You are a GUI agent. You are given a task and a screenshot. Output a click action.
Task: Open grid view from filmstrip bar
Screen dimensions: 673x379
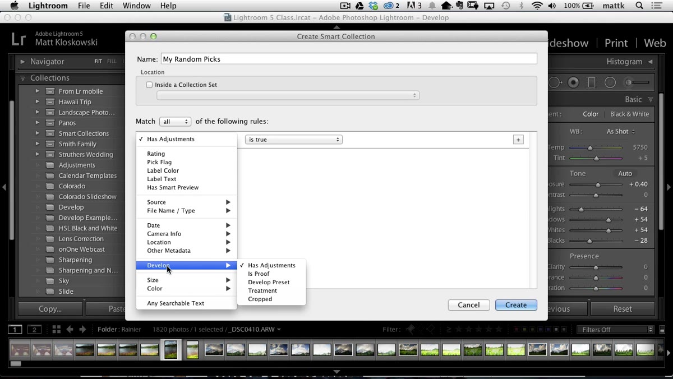pyautogui.click(x=56, y=330)
